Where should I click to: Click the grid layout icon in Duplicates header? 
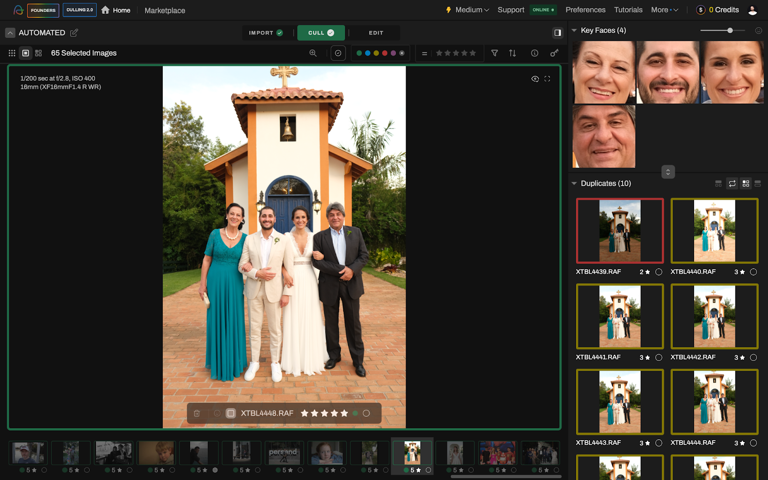[746, 183]
